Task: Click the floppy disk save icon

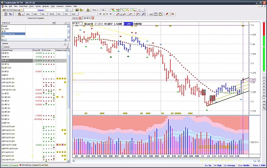Action: click(77, 10)
